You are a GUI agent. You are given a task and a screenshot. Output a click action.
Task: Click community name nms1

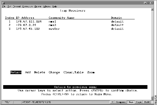[x=52, y=21]
